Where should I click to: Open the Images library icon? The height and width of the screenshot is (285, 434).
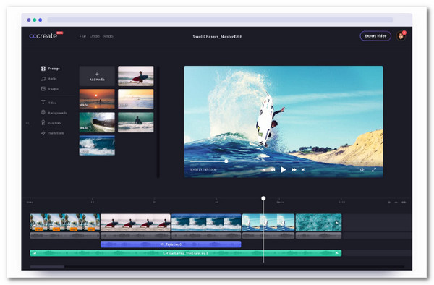(43, 89)
